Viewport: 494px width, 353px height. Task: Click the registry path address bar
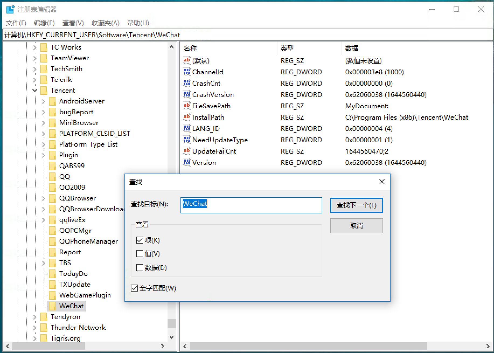click(248, 35)
